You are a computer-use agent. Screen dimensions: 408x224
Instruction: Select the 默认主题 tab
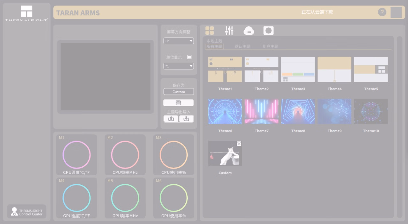243,46
